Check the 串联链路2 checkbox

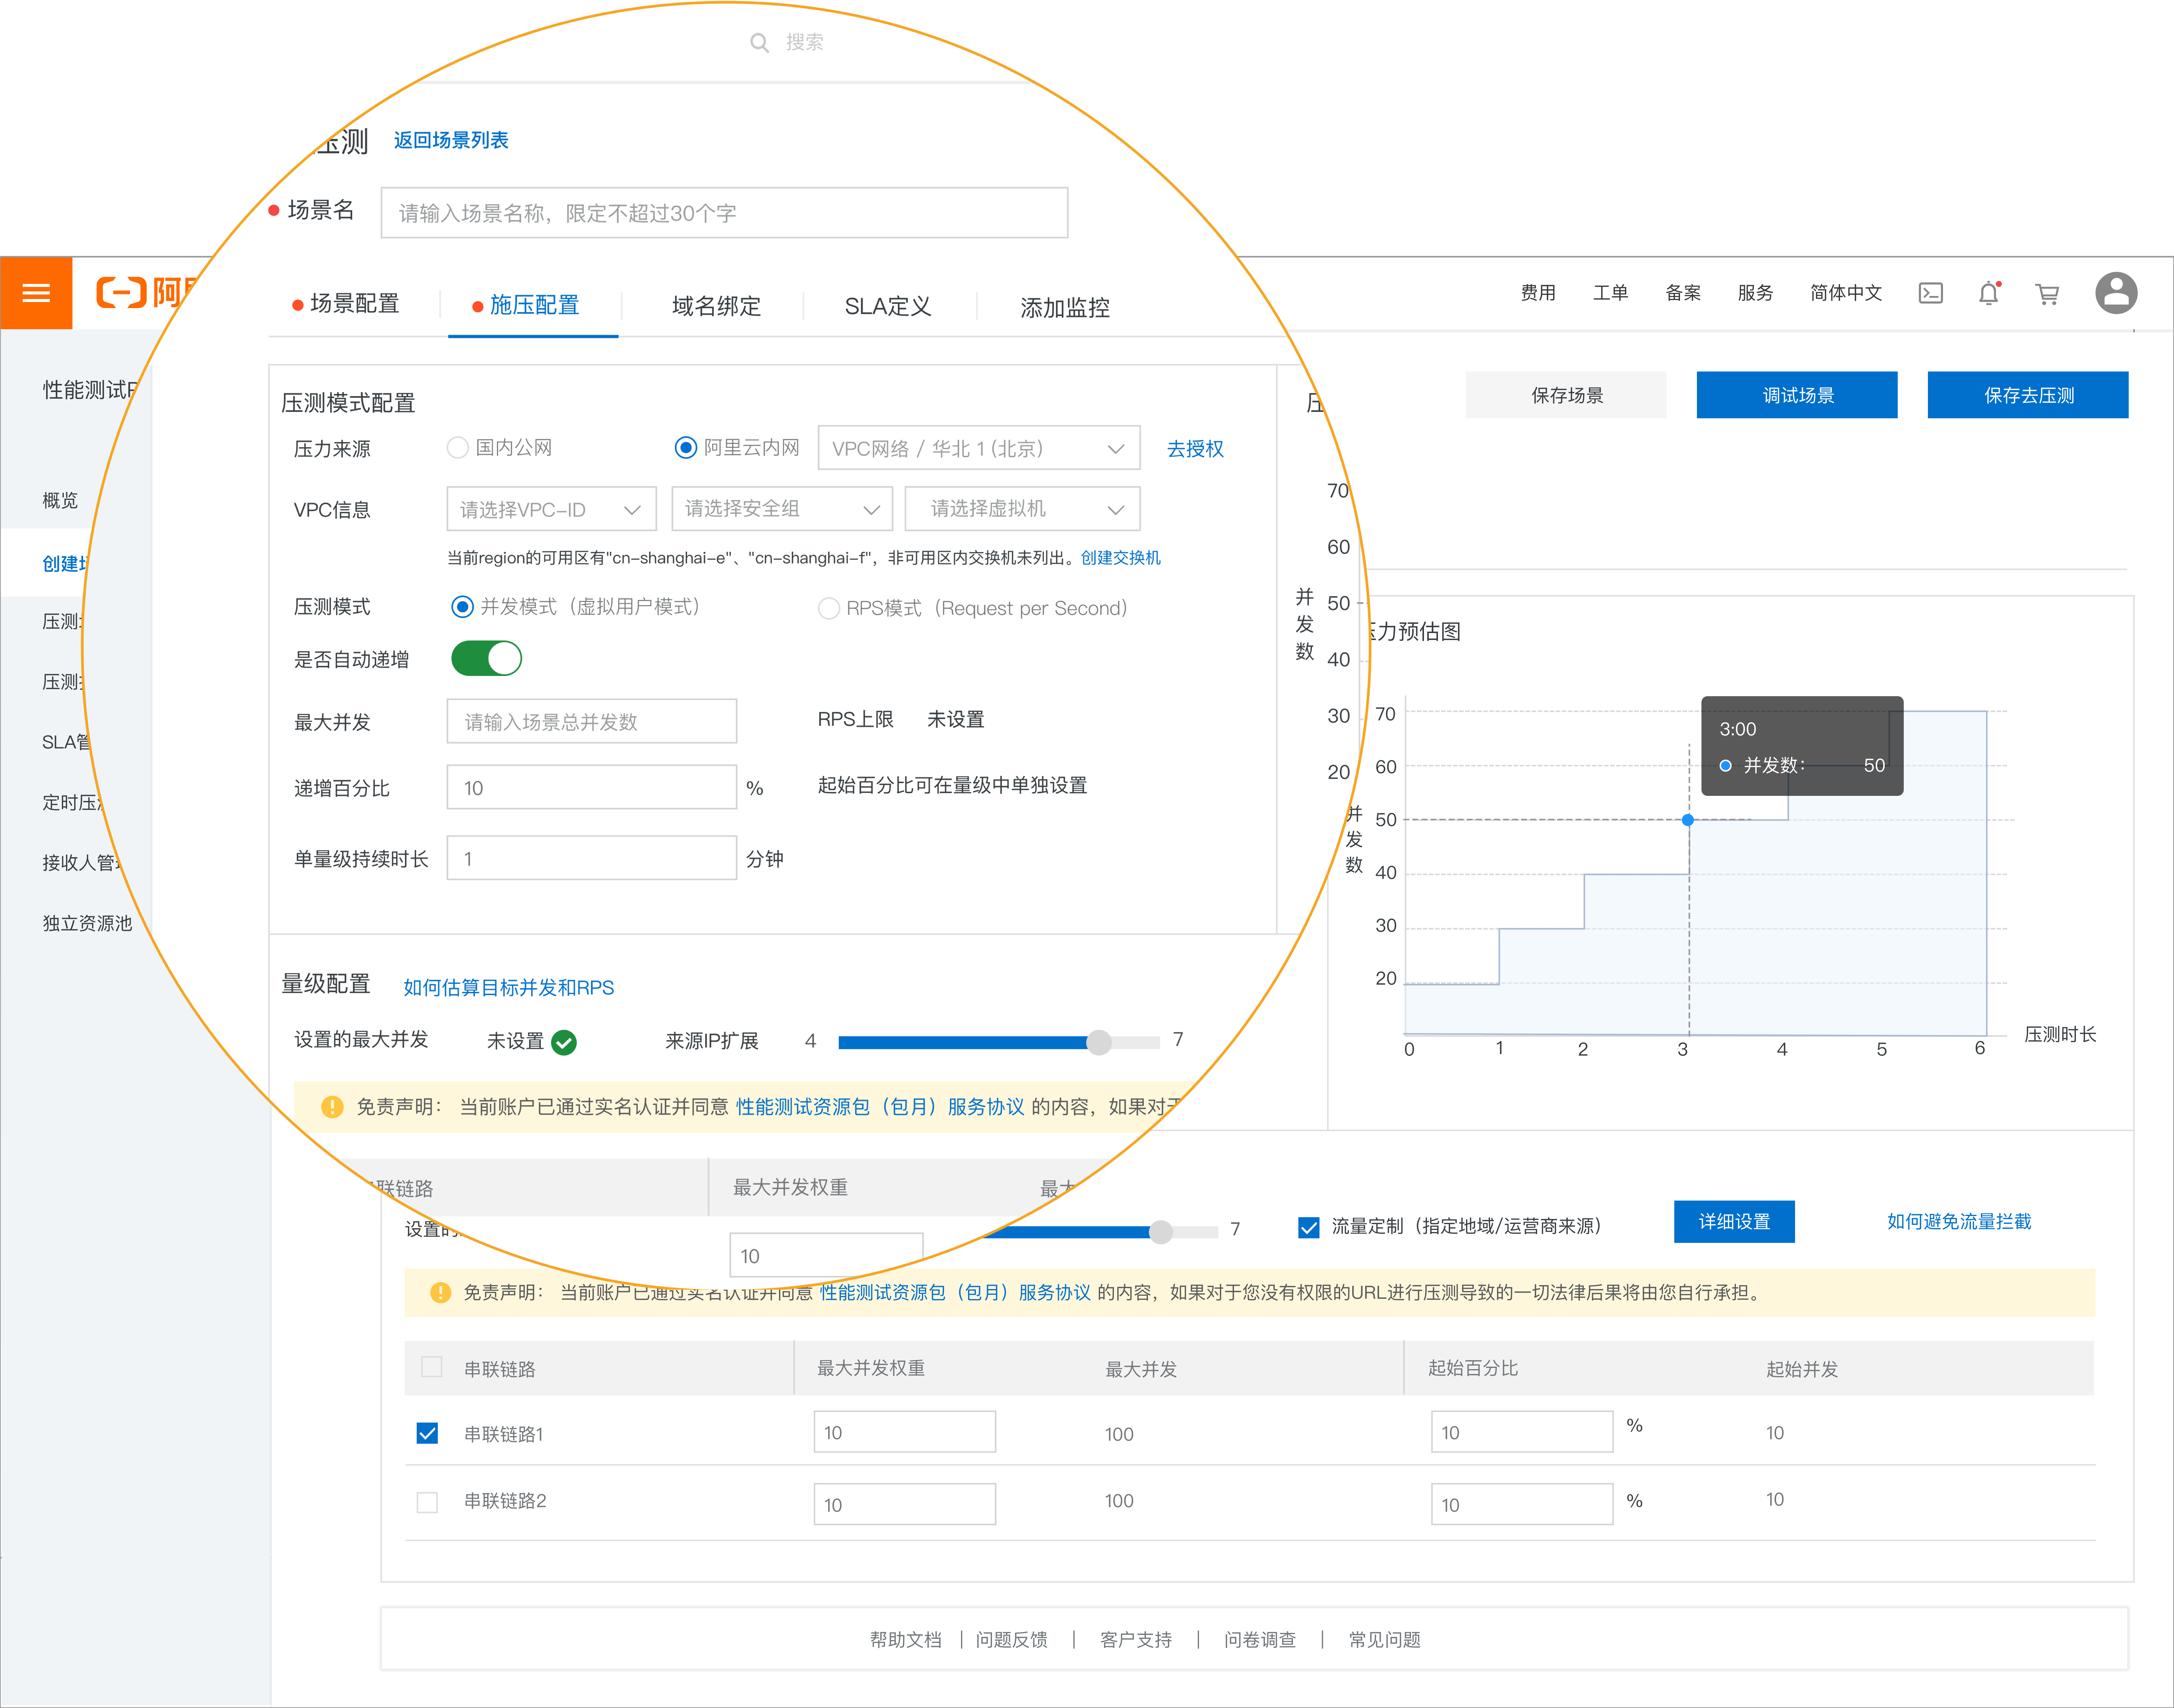coord(427,1501)
